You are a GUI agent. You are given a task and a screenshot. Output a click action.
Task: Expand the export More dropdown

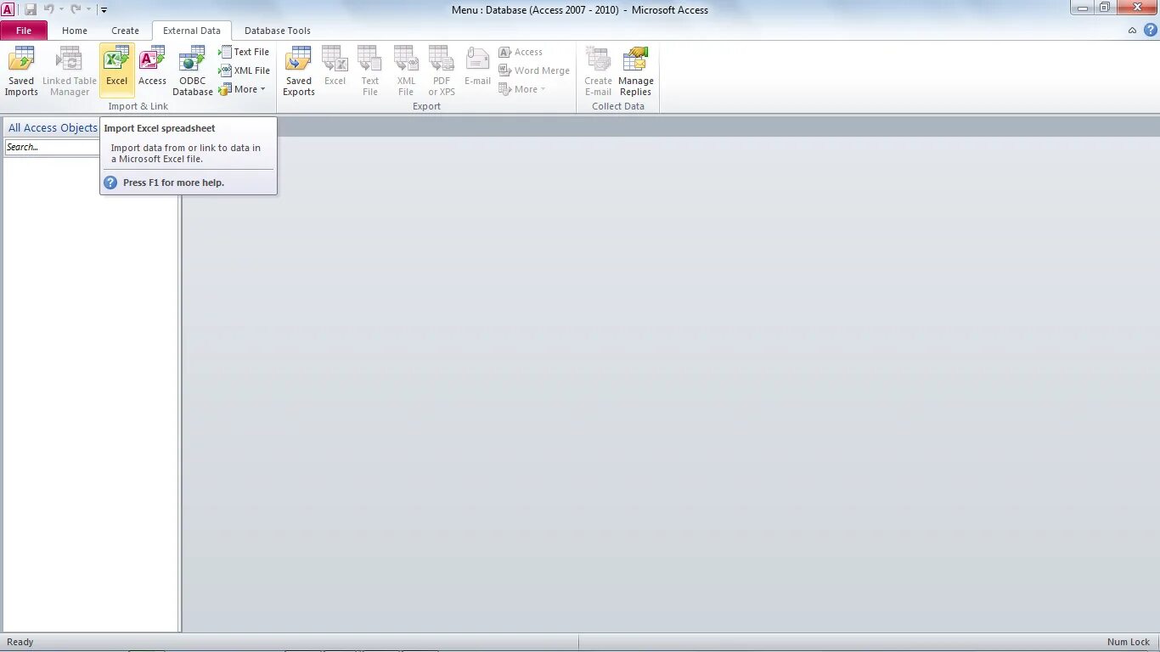[522, 89]
